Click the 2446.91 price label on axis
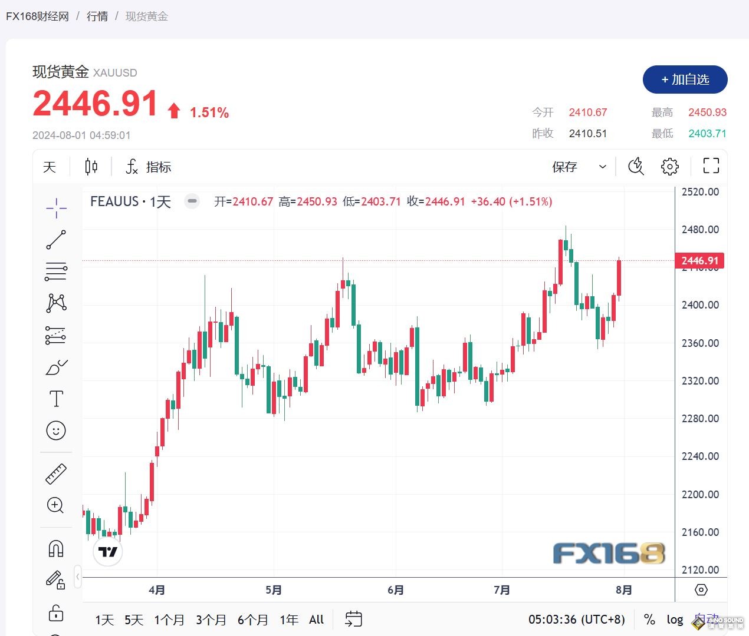This screenshot has width=749, height=636. click(x=699, y=261)
